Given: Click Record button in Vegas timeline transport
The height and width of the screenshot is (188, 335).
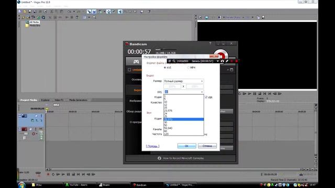Looking at the screenshot, I should pyautogui.click(x=48, y=174).
